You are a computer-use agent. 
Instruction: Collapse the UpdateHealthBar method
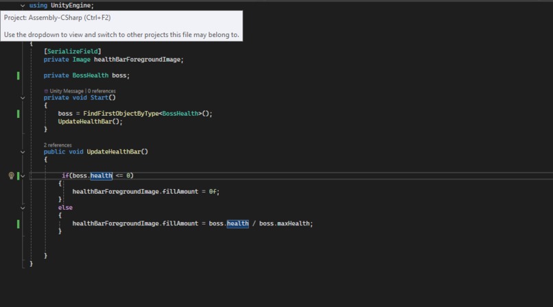(23, 152)
